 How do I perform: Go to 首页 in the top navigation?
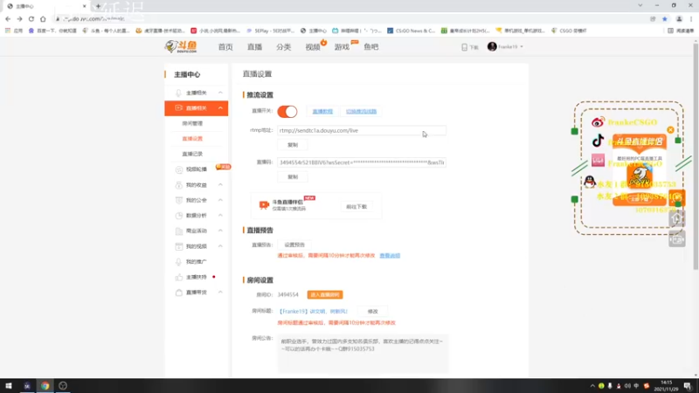[225, 47]
